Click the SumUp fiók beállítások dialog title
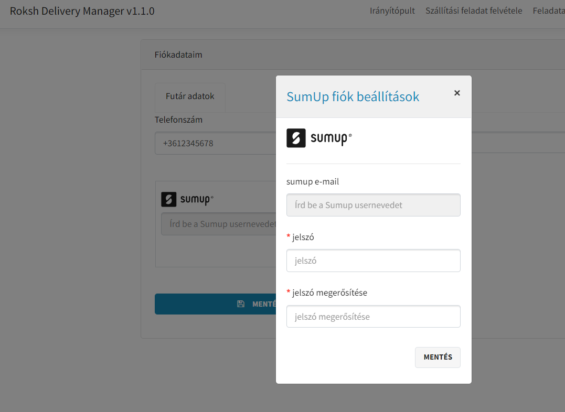Screen dimensions: 565x412 click(353, 96)
